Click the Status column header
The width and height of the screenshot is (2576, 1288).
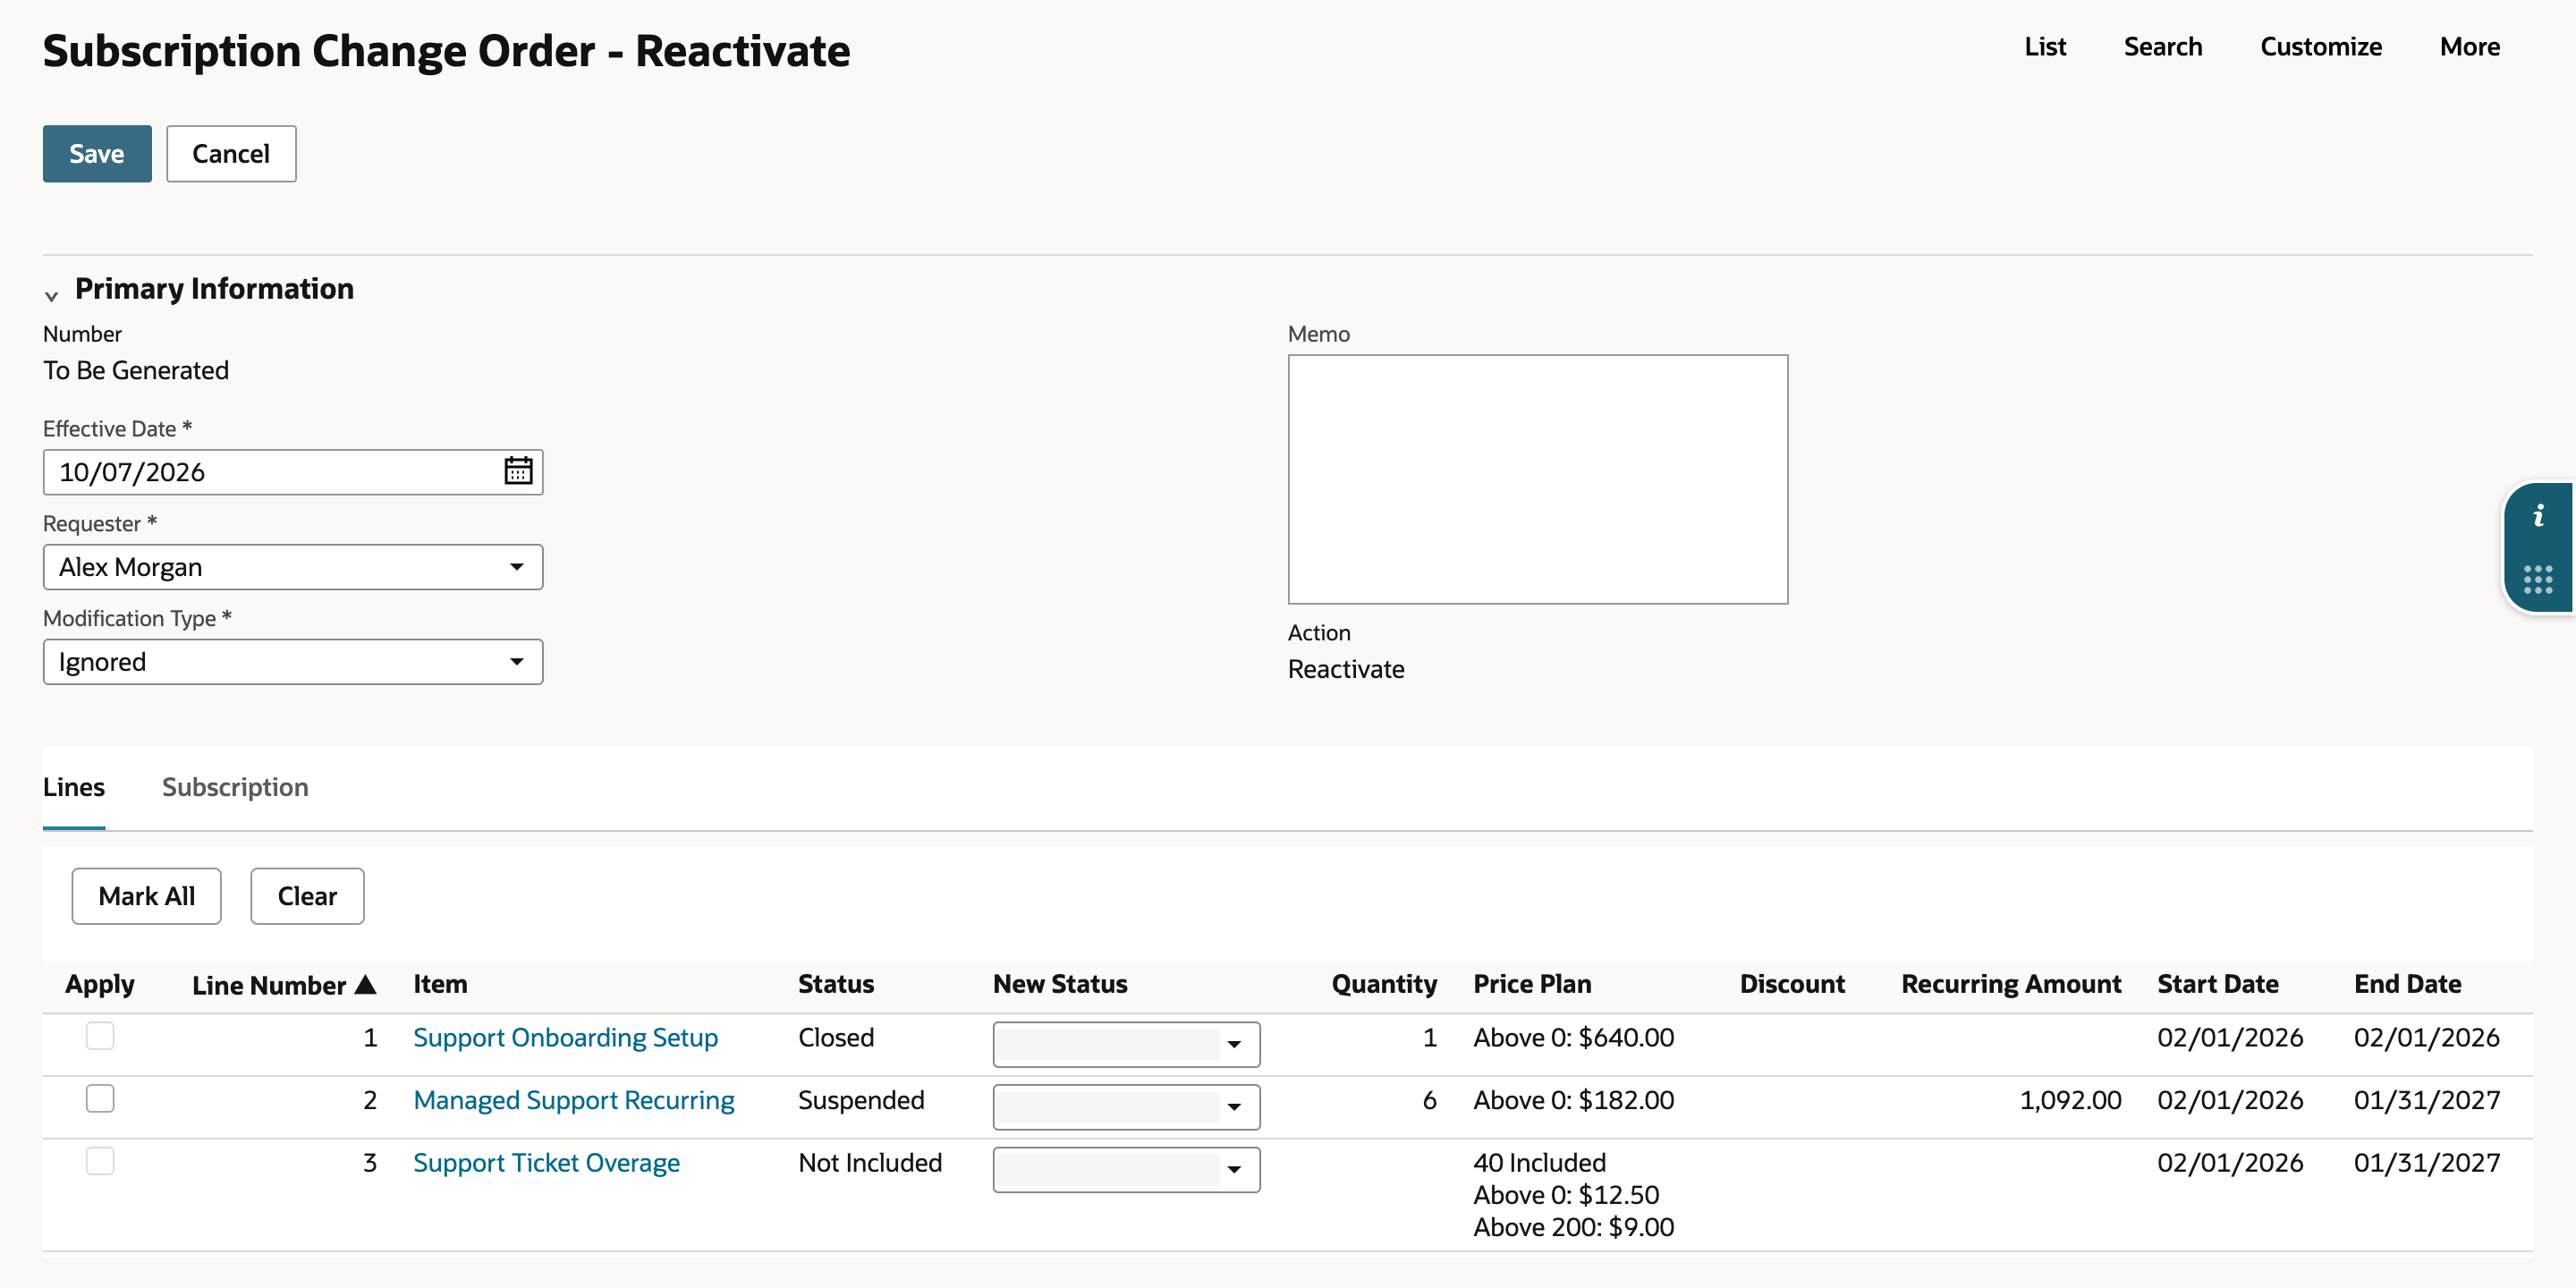tap(836, 984)
